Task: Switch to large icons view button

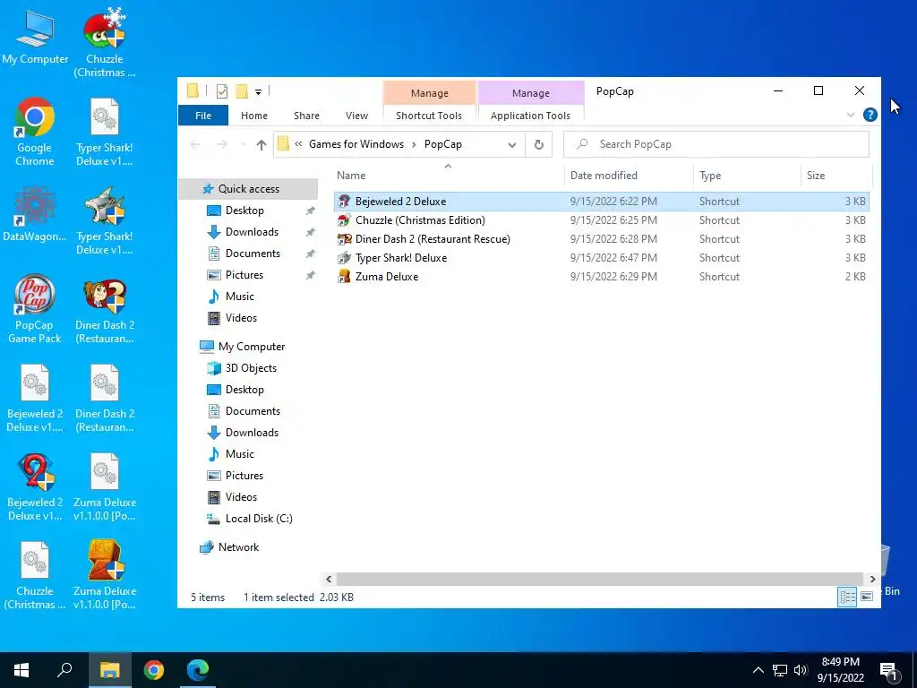Action: tap(867, 597)
